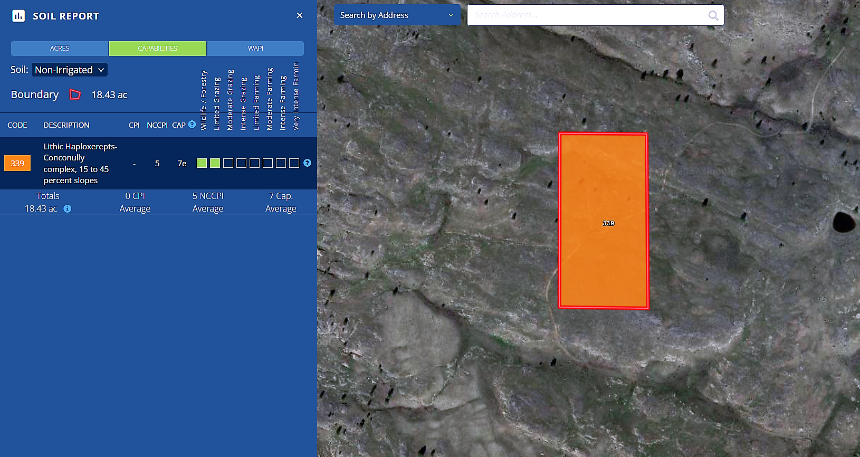This screenshot has width=860, height=457.
Task: Click the CODE column header
Action: click(17, 125)
